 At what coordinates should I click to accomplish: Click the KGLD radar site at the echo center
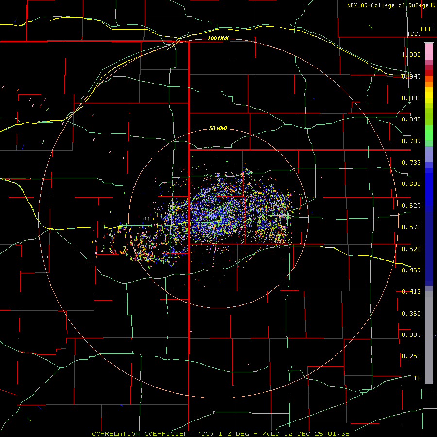[x=219, y=218]
